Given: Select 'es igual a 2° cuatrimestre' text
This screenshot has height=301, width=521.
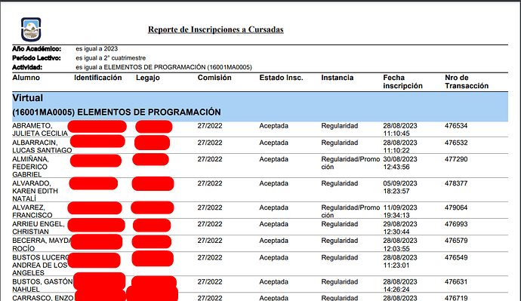Looking at the screenshot, I should tap(111, 58).
